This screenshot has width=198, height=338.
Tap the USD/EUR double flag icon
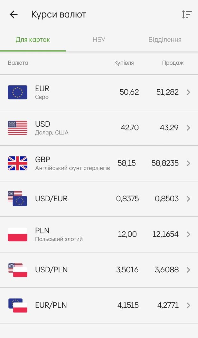[18, 199]
